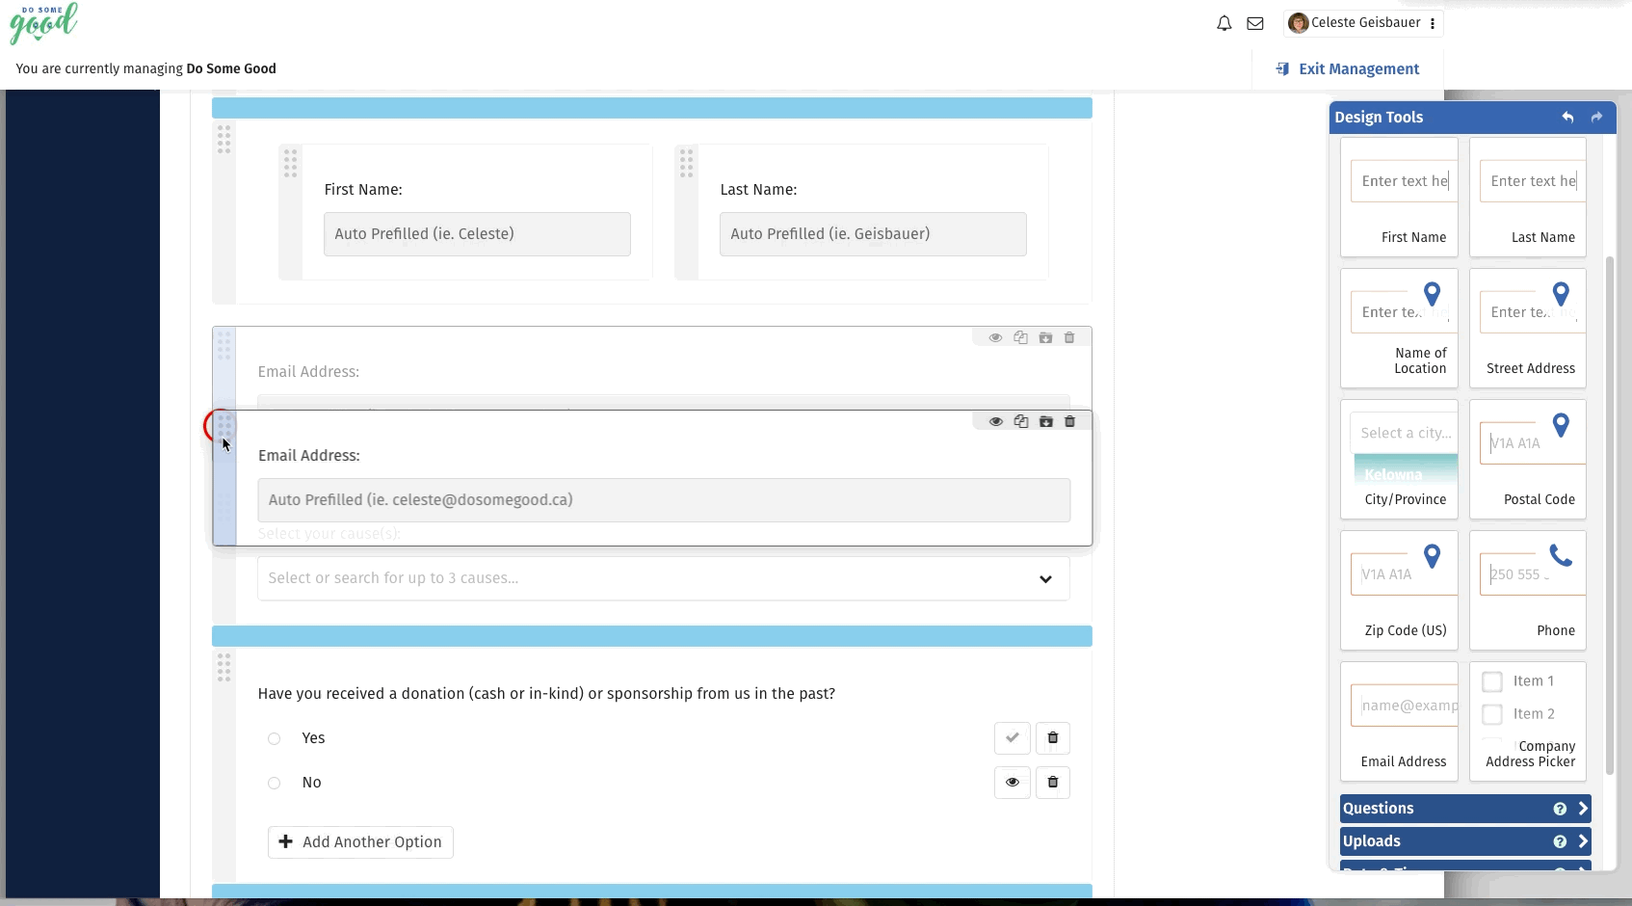Open help for Uploads section
Screen dimensions: 1632x906
[x=1560, y=841]
